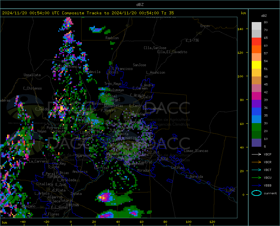Click the 'TUNUYAN' map label
This screenshot has height=226, width=280.
pos(72,205)
